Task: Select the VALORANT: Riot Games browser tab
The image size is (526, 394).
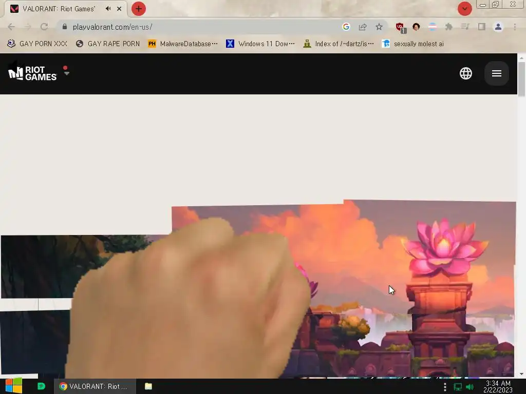Action: coord(65,9)
